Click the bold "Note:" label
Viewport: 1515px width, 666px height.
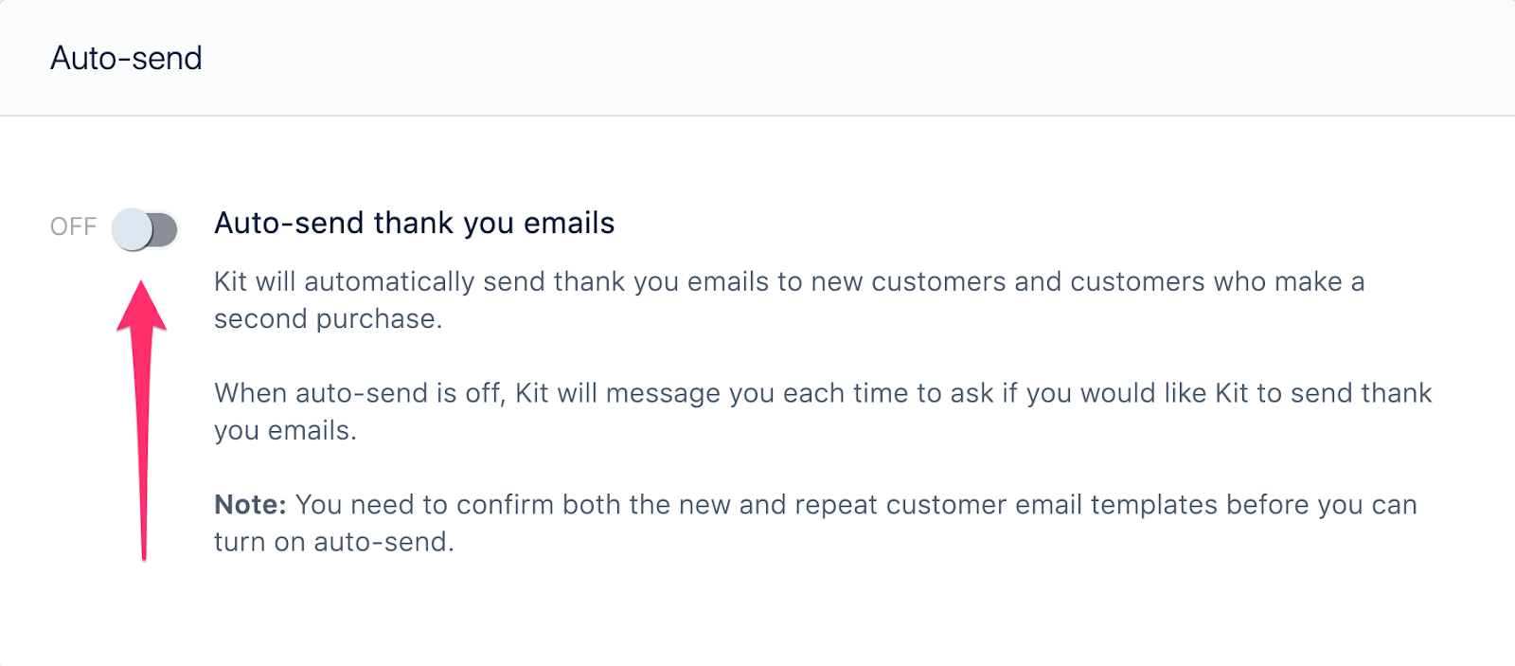(x=250, y=505)
